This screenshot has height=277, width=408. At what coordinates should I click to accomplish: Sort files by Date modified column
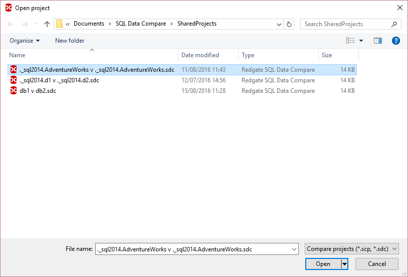[x=200, y=55]
